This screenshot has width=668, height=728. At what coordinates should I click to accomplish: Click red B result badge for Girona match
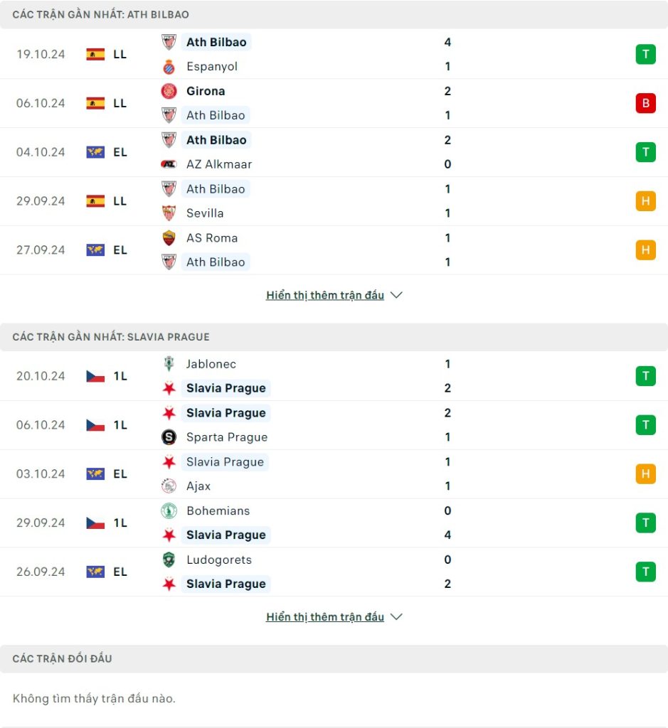[x=646, y=103]
